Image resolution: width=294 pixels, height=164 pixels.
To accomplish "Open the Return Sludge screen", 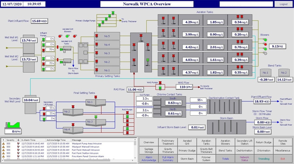I will 264,142.
